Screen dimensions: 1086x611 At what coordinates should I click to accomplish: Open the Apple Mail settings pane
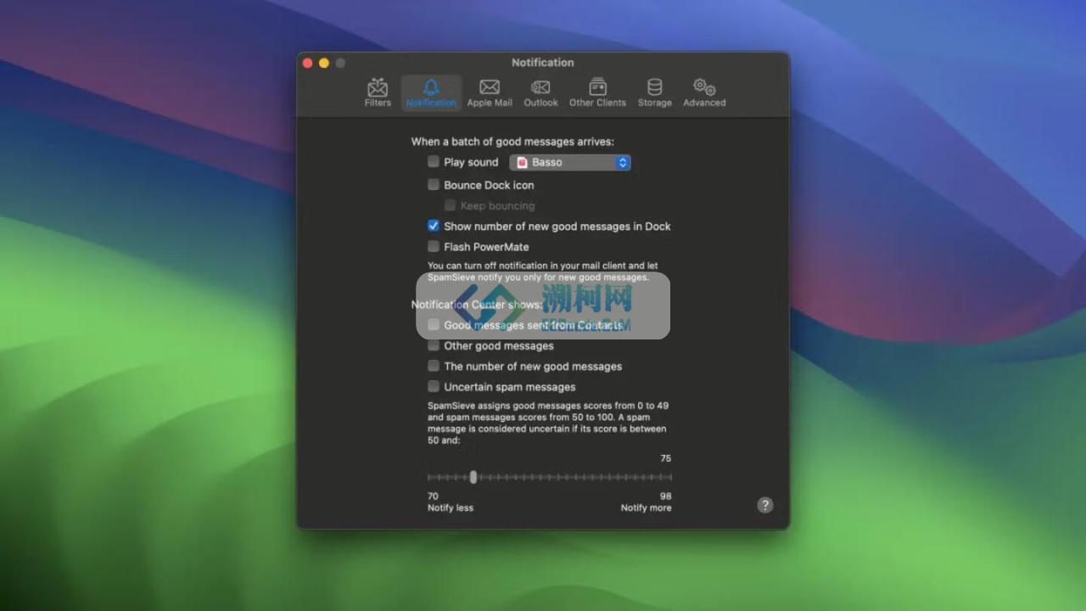pyautogui.click(x=490, y=92)
